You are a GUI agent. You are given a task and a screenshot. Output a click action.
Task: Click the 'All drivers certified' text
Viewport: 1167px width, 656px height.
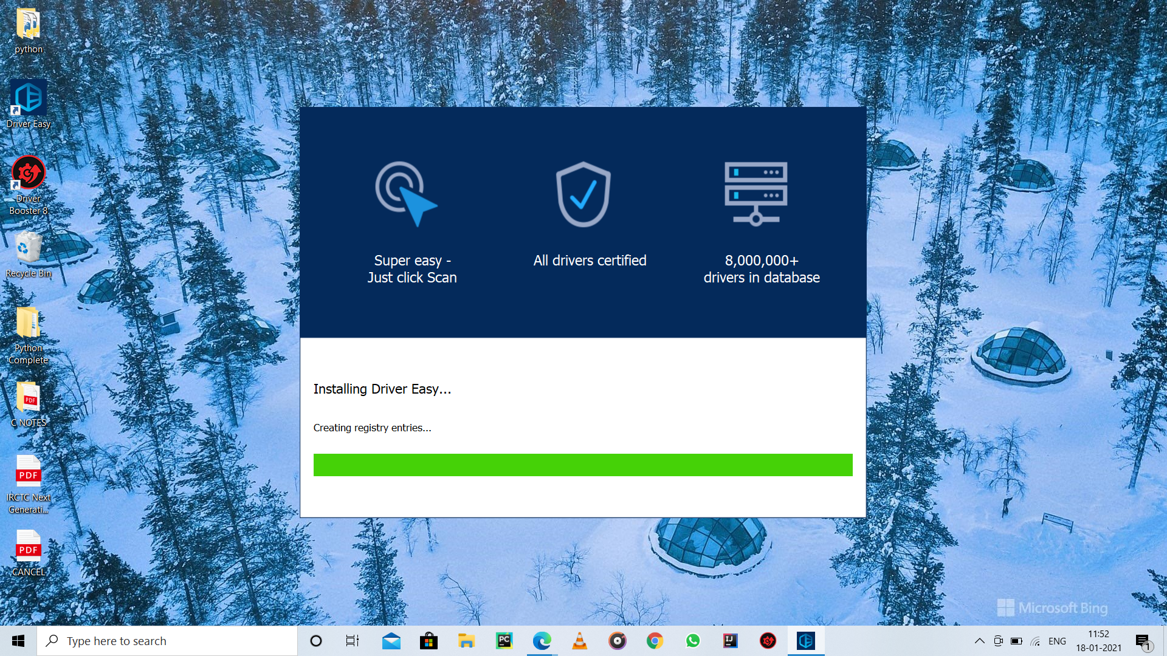pos(590,261)
